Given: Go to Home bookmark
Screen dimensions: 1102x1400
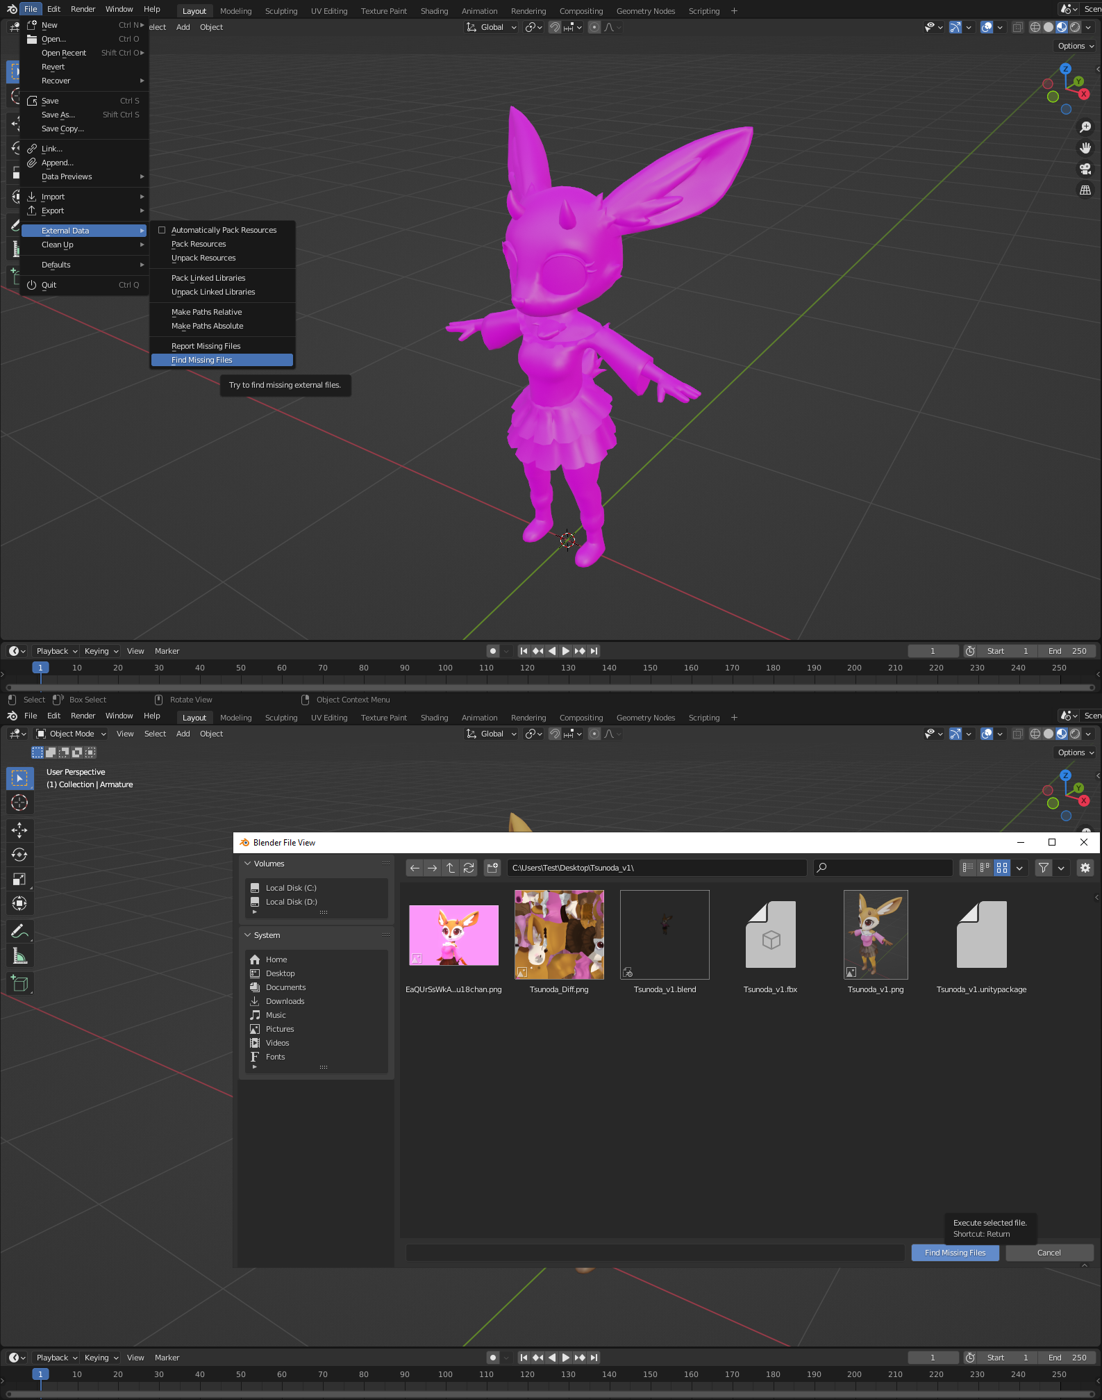Looking at the screenshot, I should (x=316, y=960).
